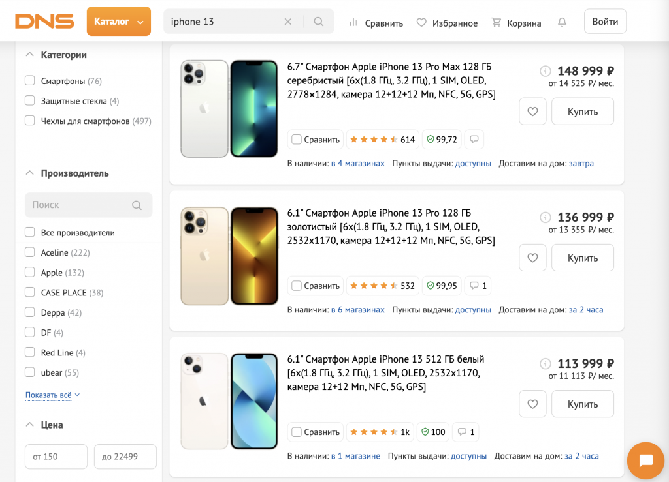Click Купить for iPhone 13 Pro 128 ГБ
The height and width of the screenshot is (482, 669).
point(582,258)
